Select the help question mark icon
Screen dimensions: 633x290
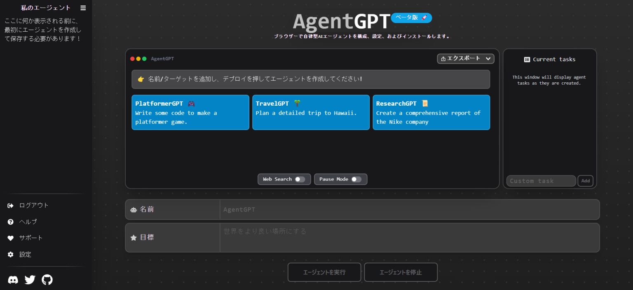click(x=9, y=221)
